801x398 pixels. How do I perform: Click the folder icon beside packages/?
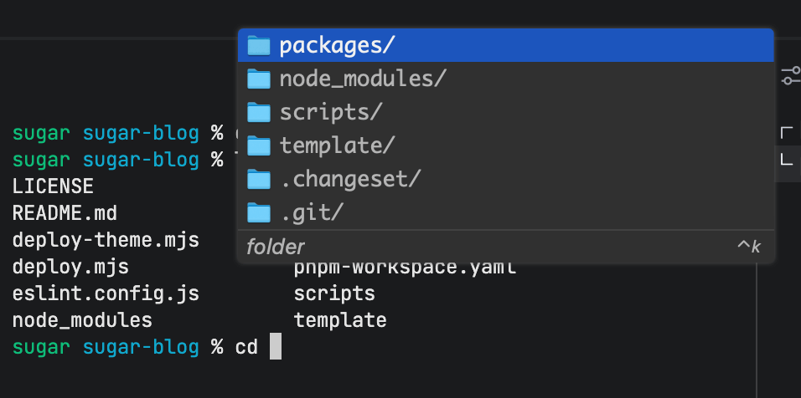[259, 45]
